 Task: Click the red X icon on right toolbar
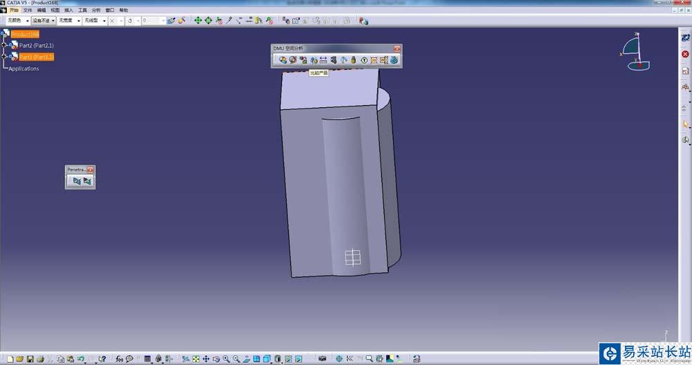click(685, 54)
